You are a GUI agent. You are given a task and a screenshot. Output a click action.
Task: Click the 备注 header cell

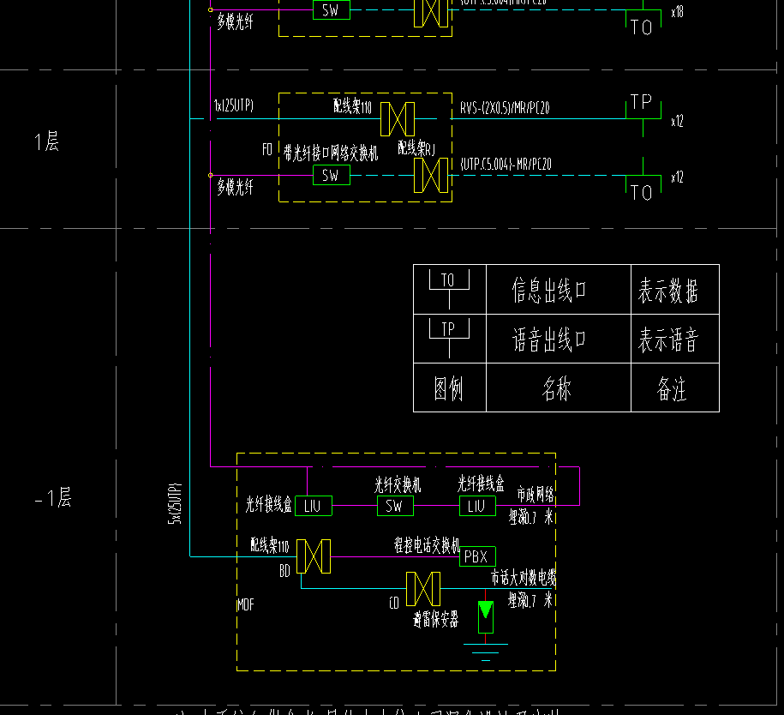(675, 388)
